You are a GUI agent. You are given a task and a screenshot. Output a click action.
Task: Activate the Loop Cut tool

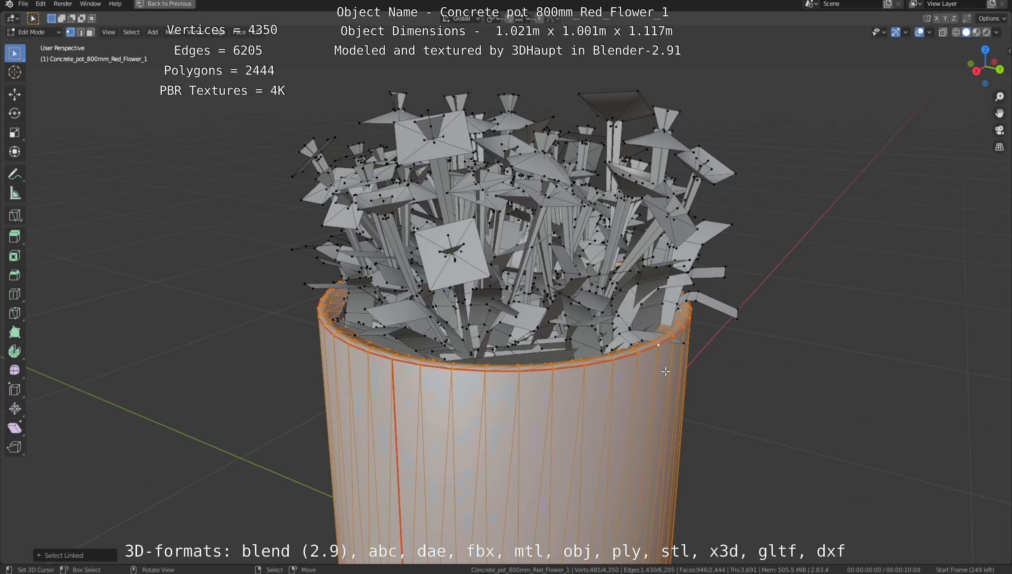[x=15, y=294]
